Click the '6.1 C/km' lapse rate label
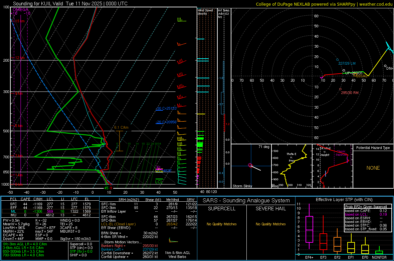 point(121,127)
